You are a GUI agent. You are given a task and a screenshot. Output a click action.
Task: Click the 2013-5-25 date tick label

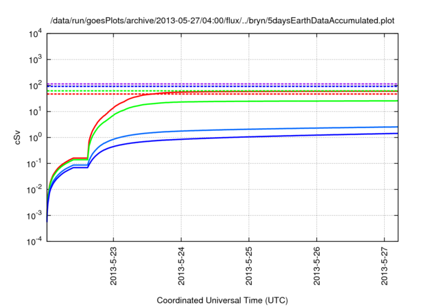point(249,266)
